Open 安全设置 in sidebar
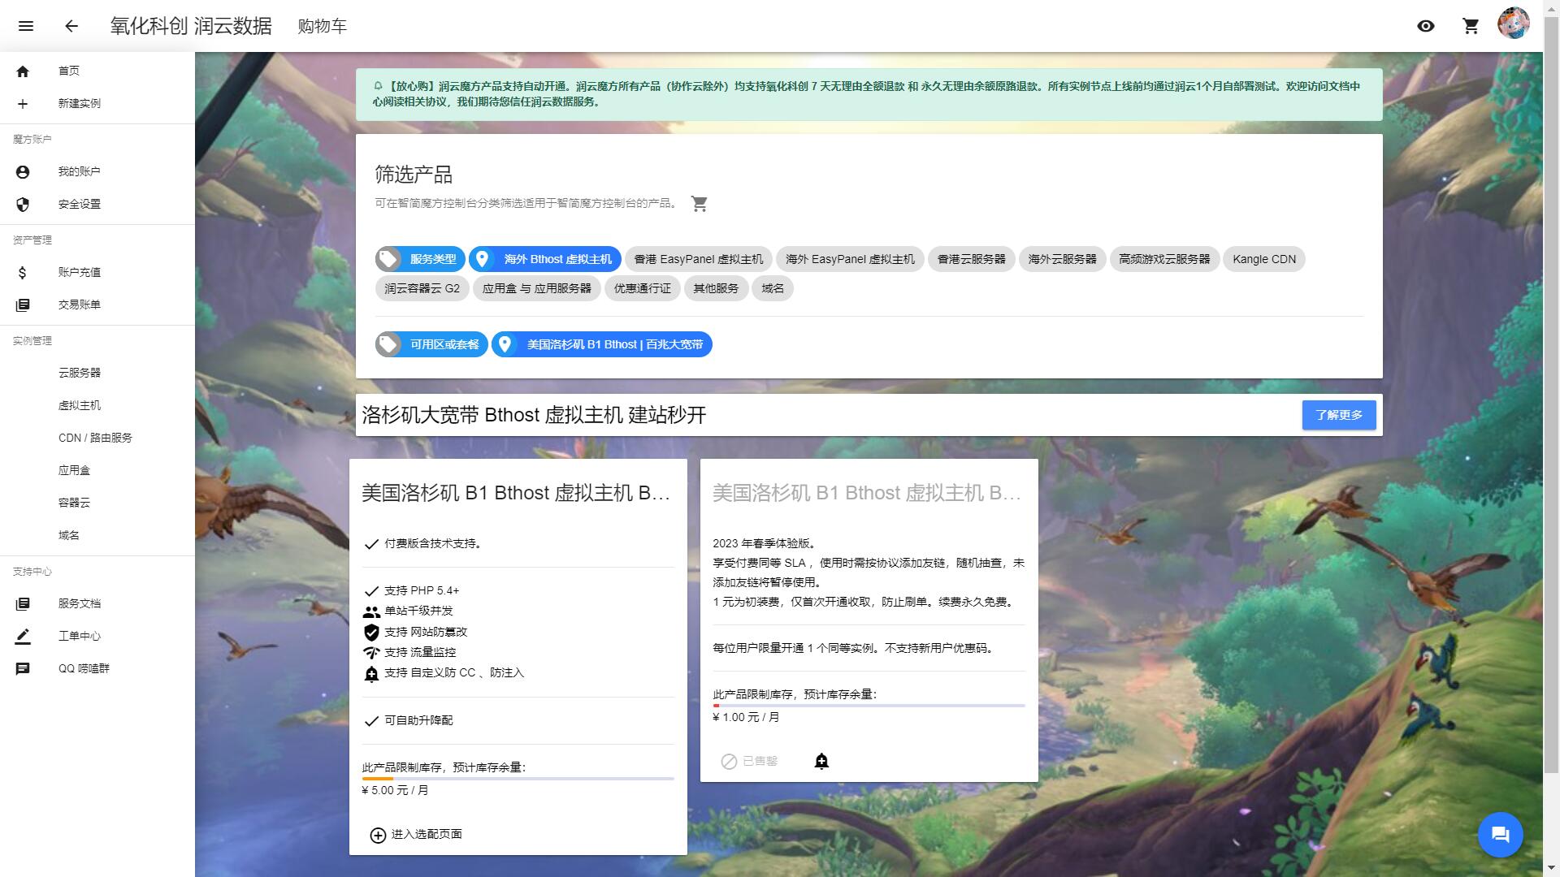 (97, 205)
